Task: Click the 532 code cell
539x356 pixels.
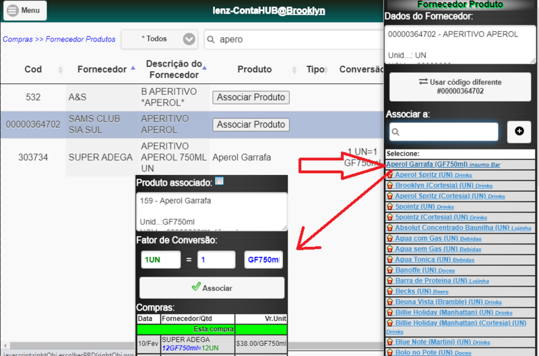Action: point(33,97)
